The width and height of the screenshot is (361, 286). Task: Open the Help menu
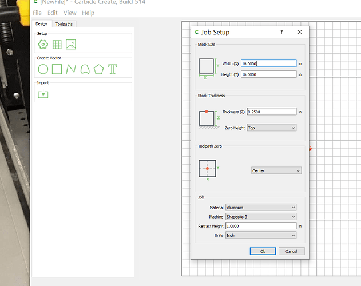88,13
